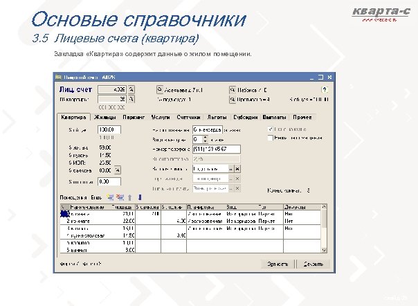The width and height of the screenshot is (418, 306).
Task: Click the lookup icon next to S балкона value
Action: click(x=118, y=170)
